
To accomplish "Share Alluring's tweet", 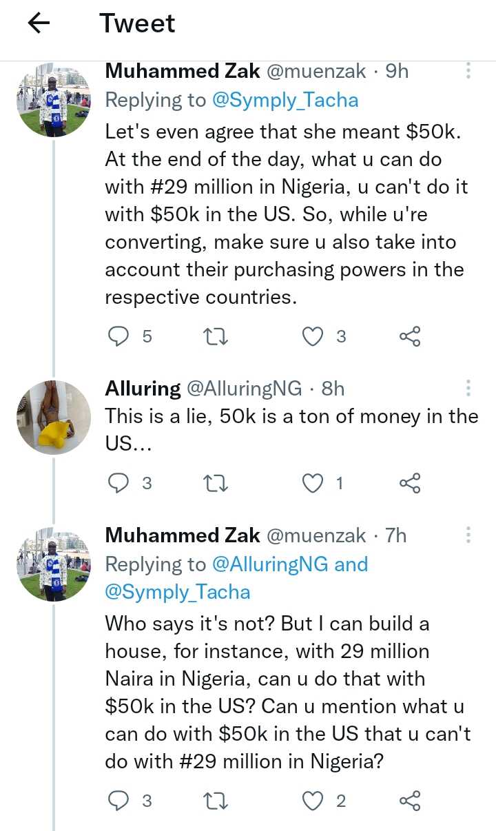I will [410, 484].
